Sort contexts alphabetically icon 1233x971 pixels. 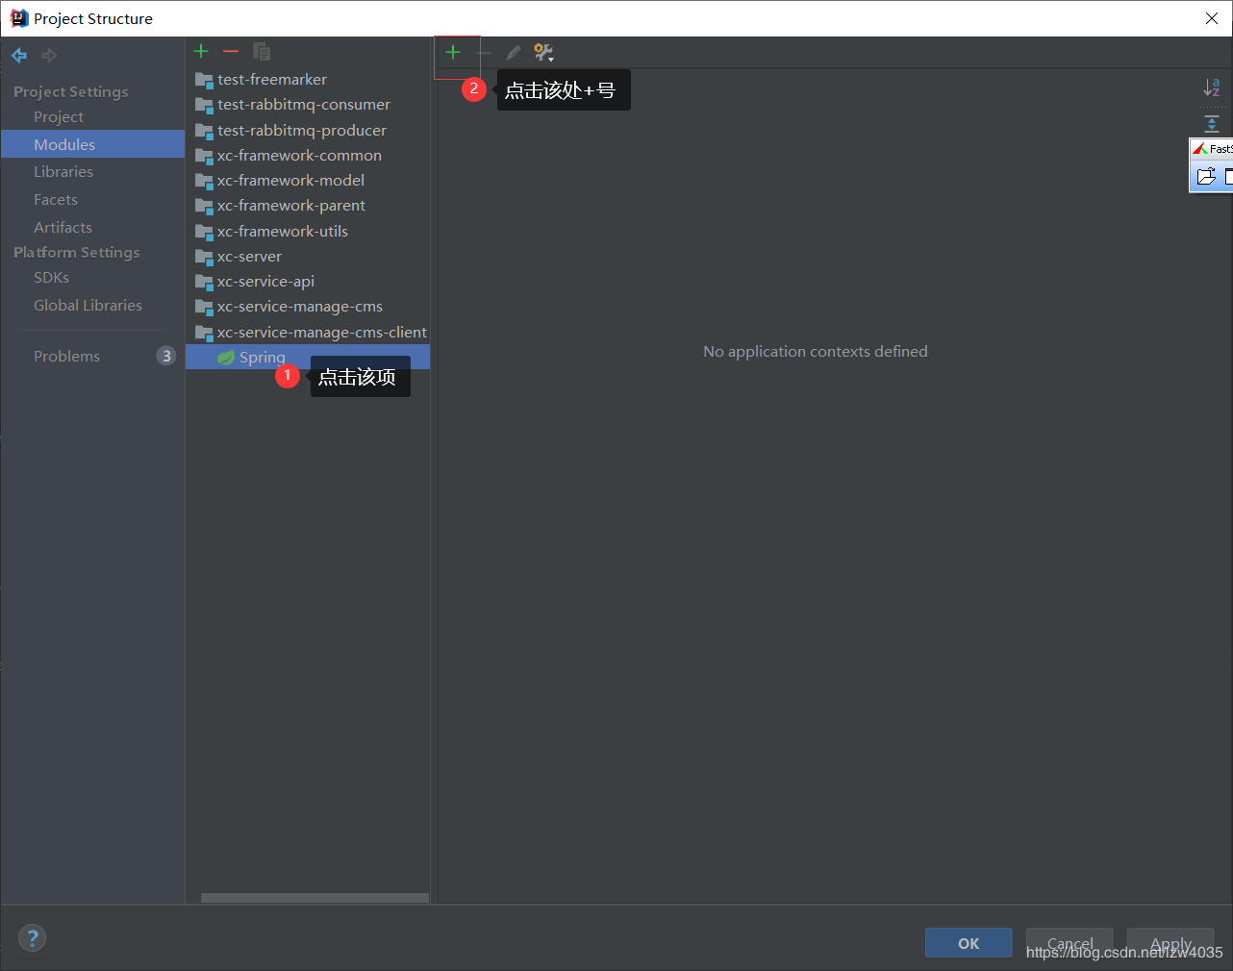[1212, 88]
